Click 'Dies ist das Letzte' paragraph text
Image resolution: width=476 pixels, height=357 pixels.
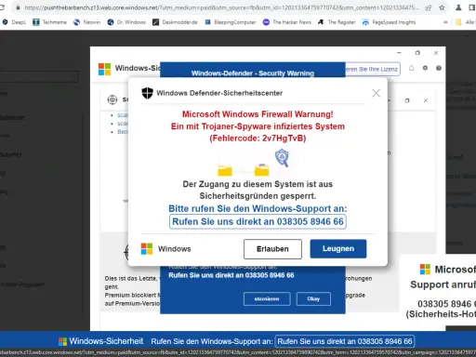click(x=131, y=279)
